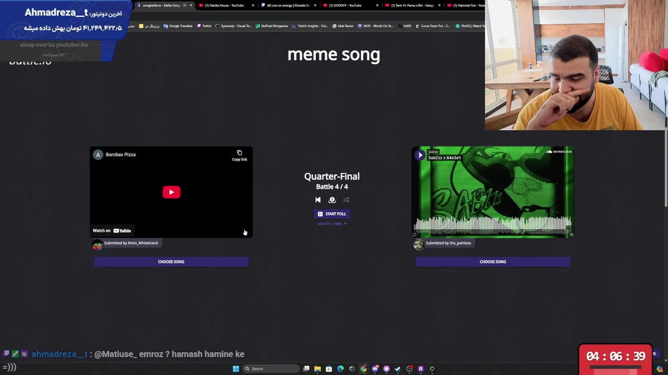668x375 pixels.
Task: Open Microsoft Store from taskbar
Action: point(329,369)
